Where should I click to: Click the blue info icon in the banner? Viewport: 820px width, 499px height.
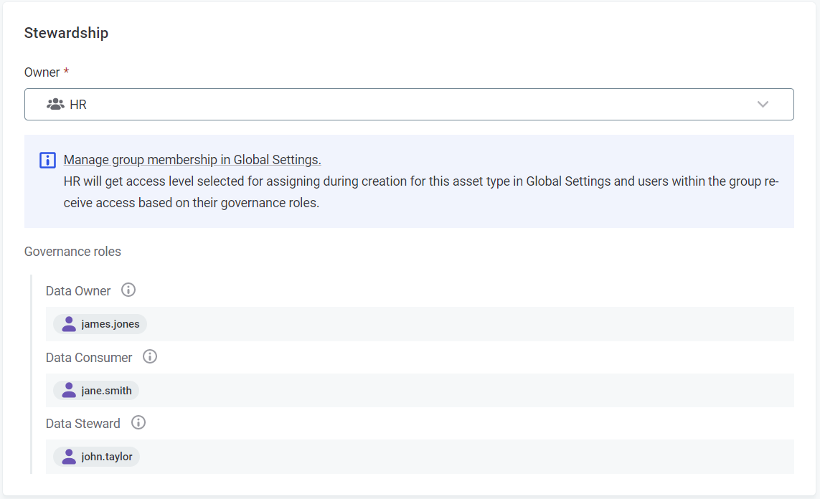click(47, 160)
